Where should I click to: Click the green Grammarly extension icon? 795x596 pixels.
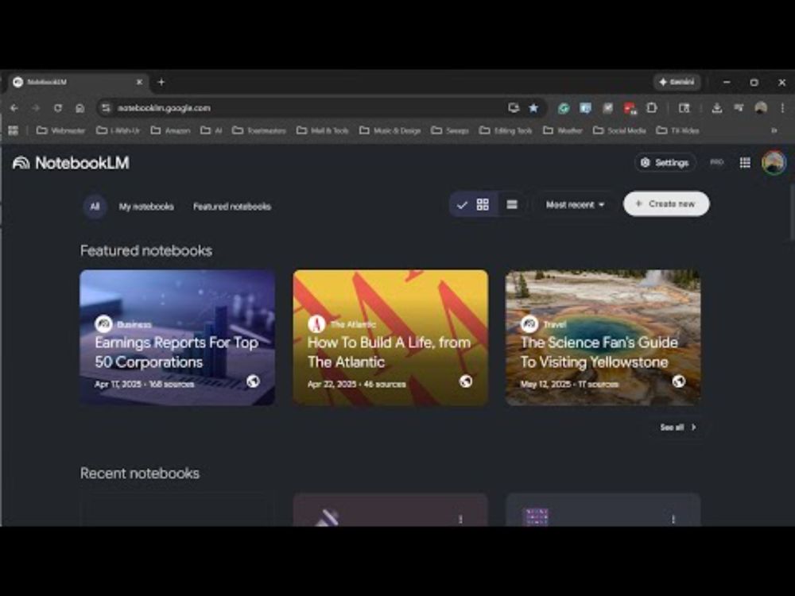click(564, 108)
